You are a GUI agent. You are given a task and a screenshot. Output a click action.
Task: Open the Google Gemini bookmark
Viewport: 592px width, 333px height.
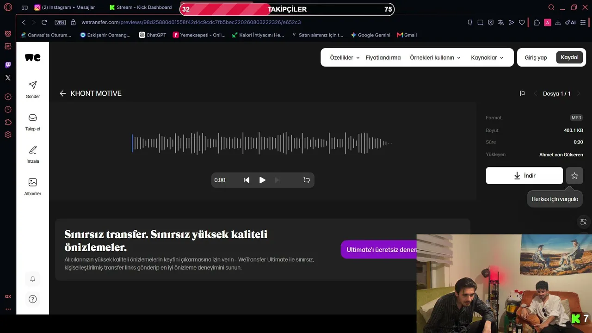click(x=370, y=35)
